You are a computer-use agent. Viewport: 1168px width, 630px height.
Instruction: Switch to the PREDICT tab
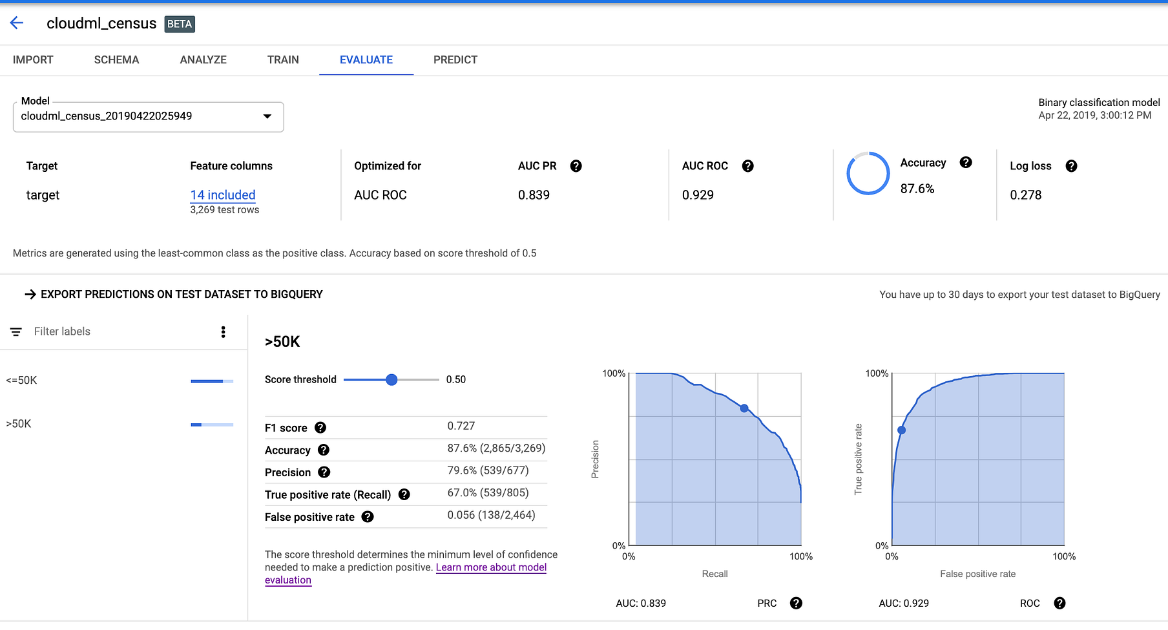455,59
